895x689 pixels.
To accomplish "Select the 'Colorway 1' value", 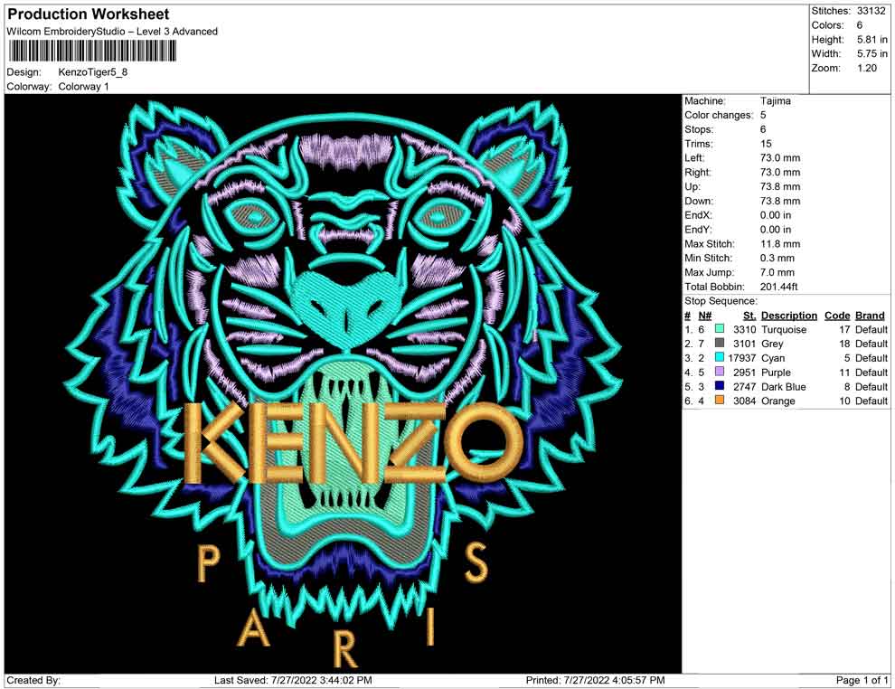I will 83,87.
